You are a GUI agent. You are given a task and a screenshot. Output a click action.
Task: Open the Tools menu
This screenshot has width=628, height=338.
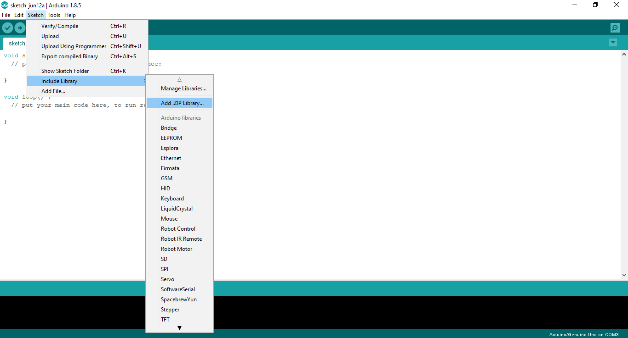pos(54,15)
